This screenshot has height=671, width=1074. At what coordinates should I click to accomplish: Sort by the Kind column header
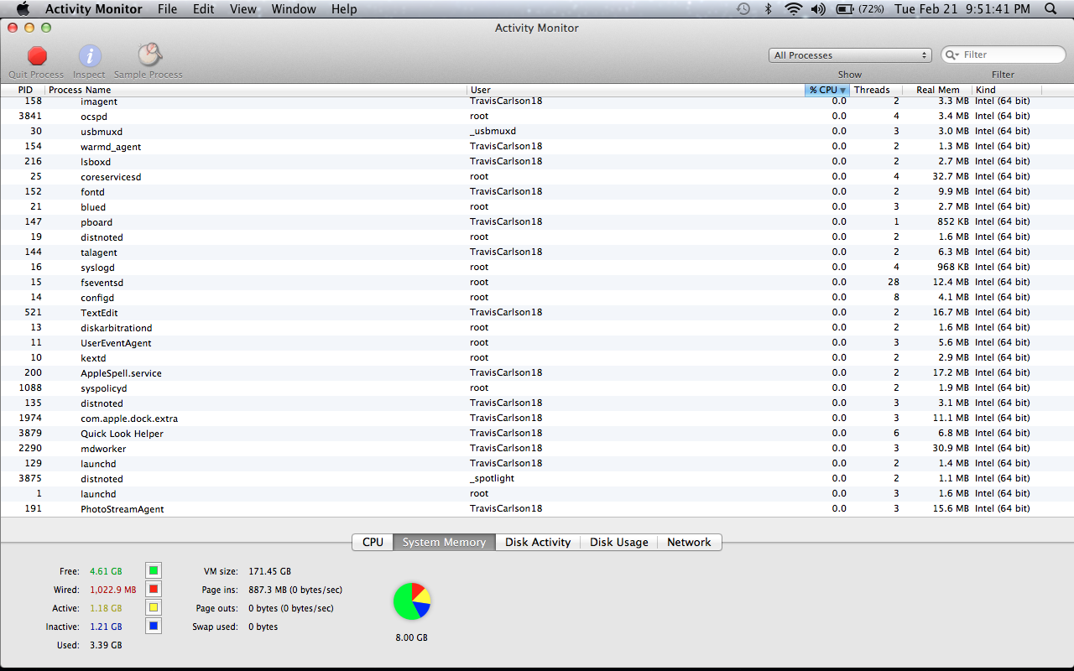click(x=1007, y=90)
